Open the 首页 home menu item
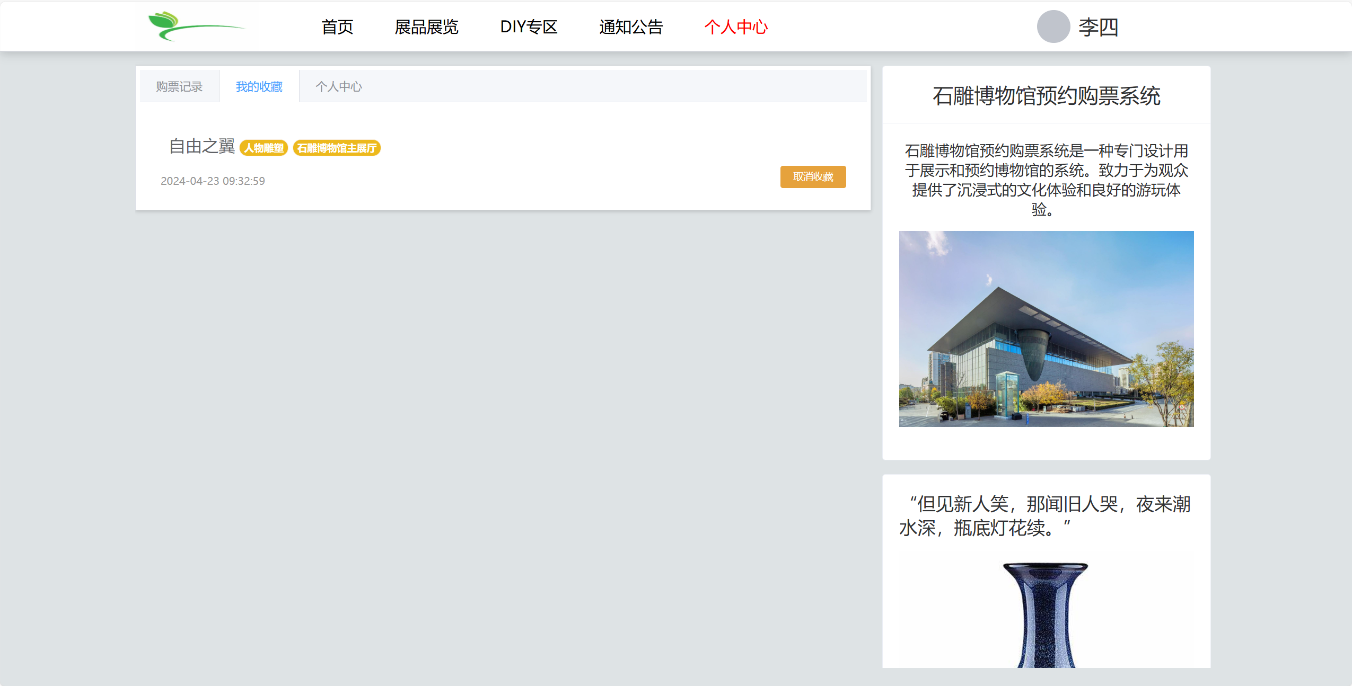1352x686 pixels. pos(337,26)
